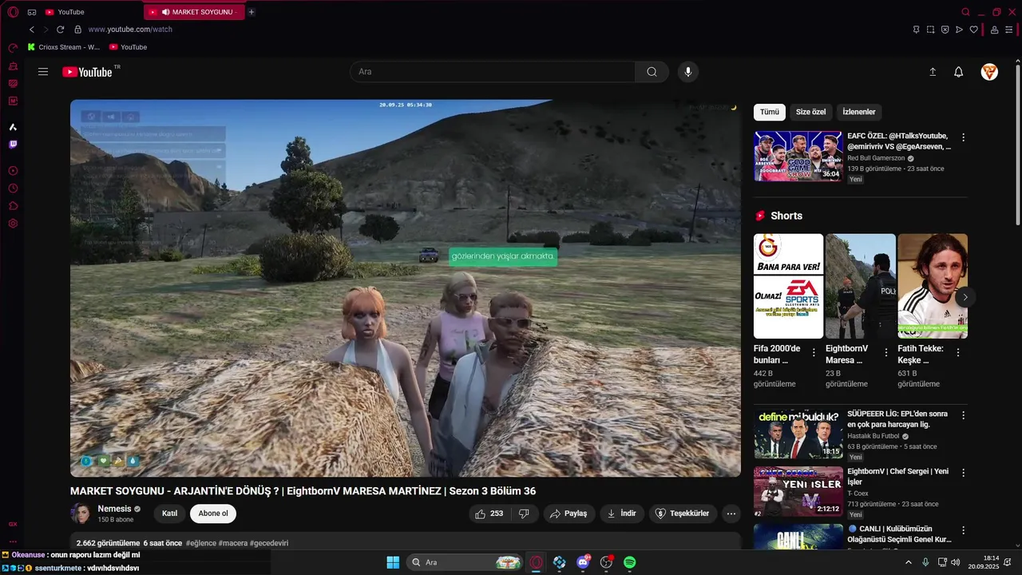Open the Windows Start menu
The height and width of the screenshot is (575, 1022).
[x=393, y=562]
